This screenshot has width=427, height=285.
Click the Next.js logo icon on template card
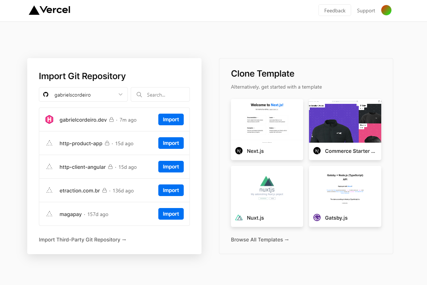[239, 151]
